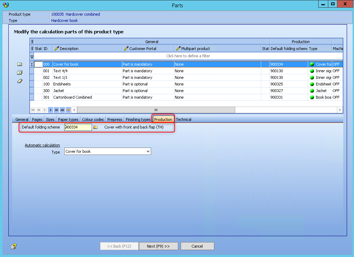Open the Paper types tab
This screenshot has width=354, height=257.
coord(68,119)
